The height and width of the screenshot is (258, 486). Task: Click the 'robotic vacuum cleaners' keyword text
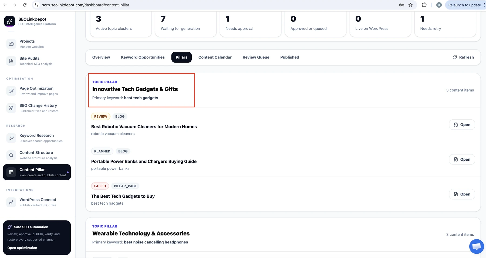[x=113, y=134]
